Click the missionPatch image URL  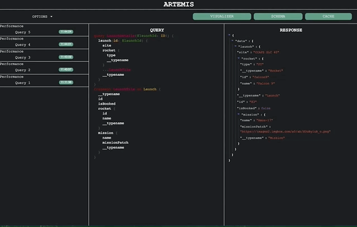tap(285, 132)
